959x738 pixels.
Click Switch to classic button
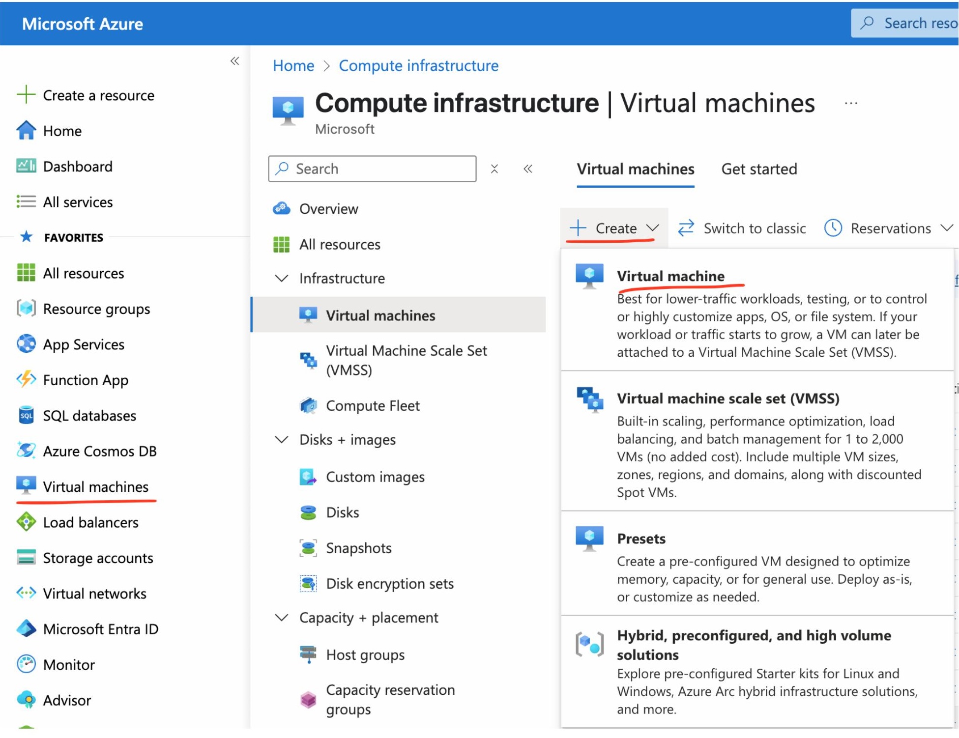tap(741, 228)
